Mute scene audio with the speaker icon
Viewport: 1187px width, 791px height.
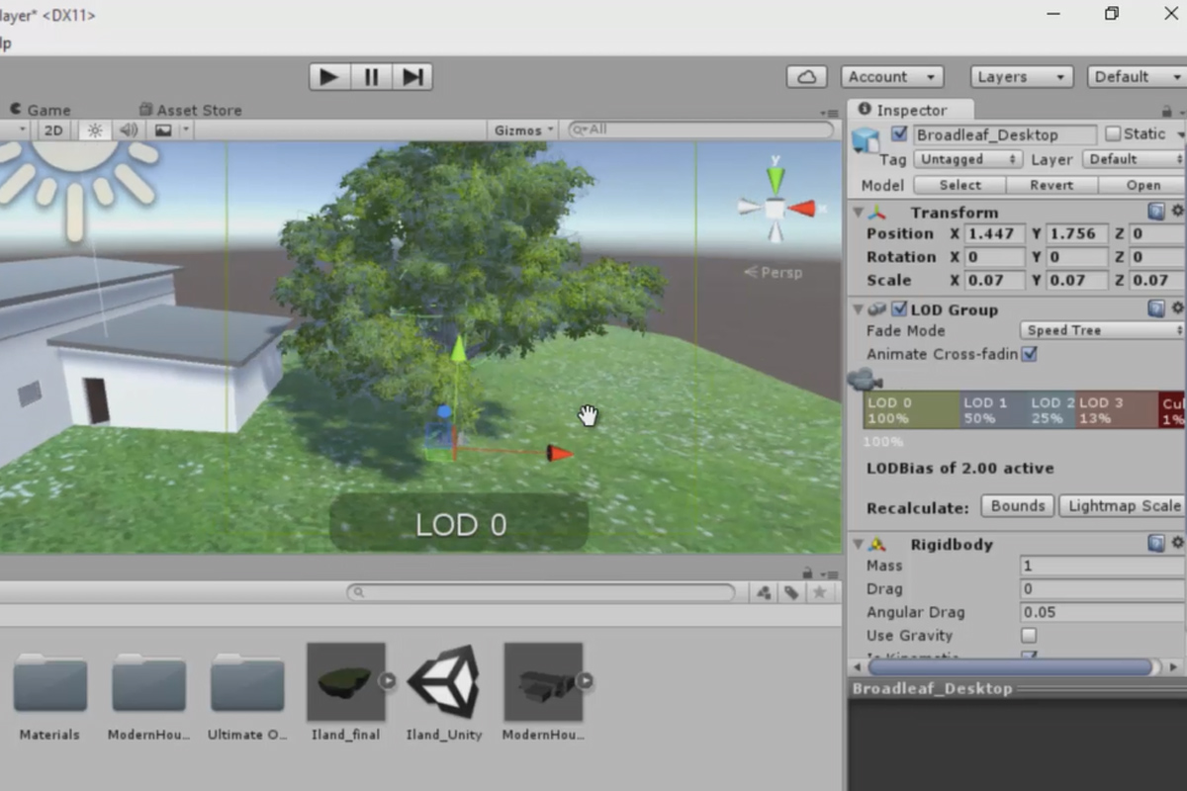point(128,130)
